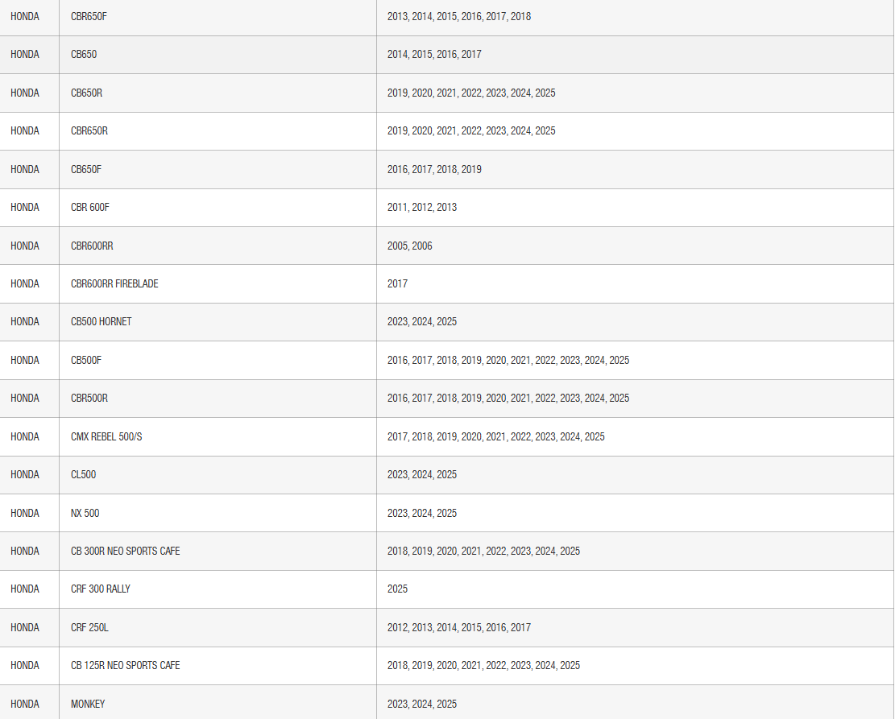Viewport: 895px width, 719px height.
Task: Select the CRF 250L model name
Action: 89,627
